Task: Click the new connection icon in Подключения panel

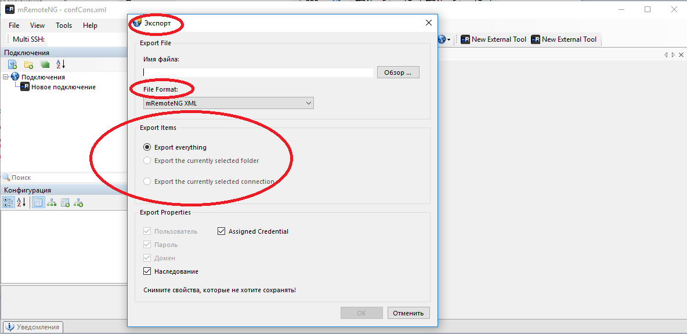Action: click(13, 65)
